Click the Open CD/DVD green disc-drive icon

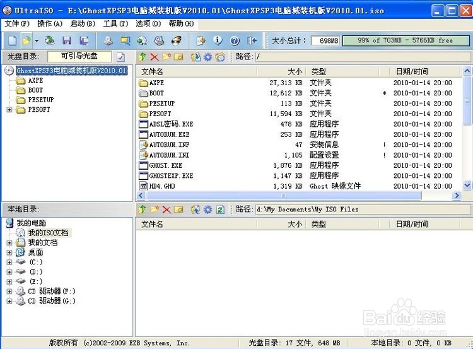pyautogui.click(x=49, y=40)
